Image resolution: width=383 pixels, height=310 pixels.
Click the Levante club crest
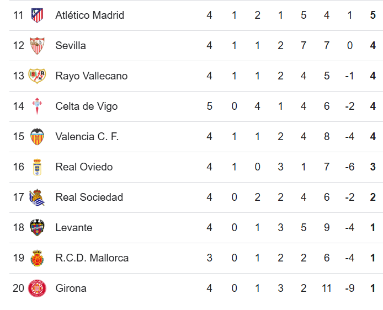pos(37,227)
